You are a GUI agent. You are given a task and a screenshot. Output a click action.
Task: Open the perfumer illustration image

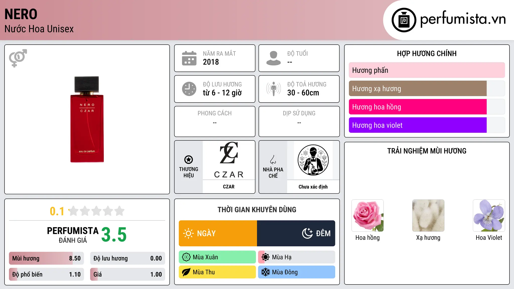(x=313, y=160)
